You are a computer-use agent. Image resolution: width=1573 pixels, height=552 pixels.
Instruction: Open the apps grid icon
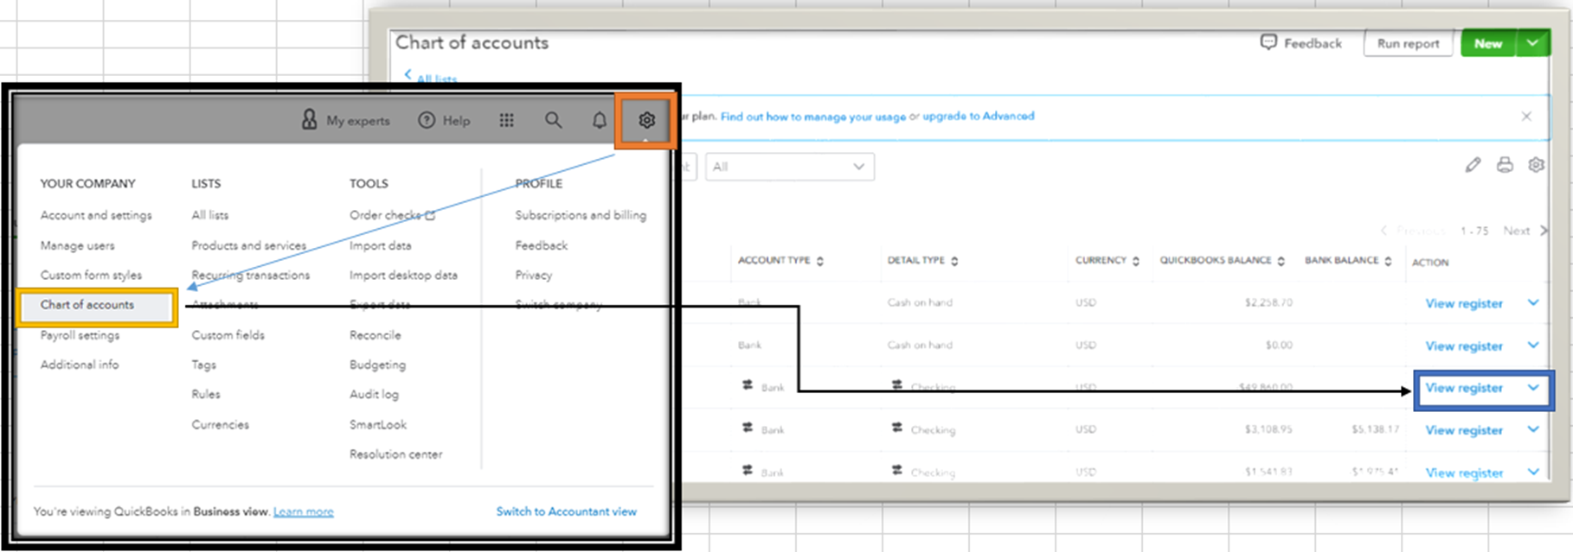507,120
